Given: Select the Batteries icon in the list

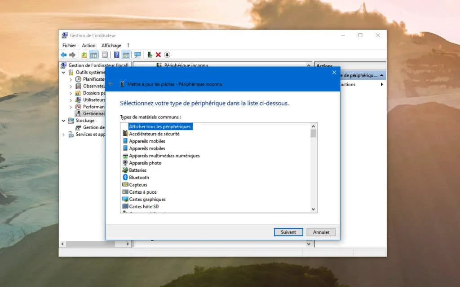Looking at the screenshot, I should [x=125, y=170].
